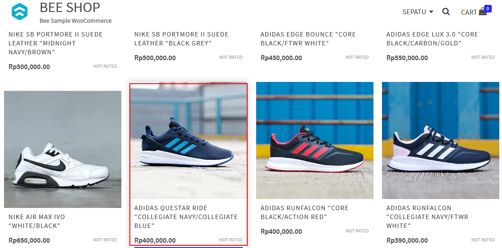Open Nike SB Portmore Midnight Navy/Brown title
The image size is (502, 248).
click(x=56, y=43)
